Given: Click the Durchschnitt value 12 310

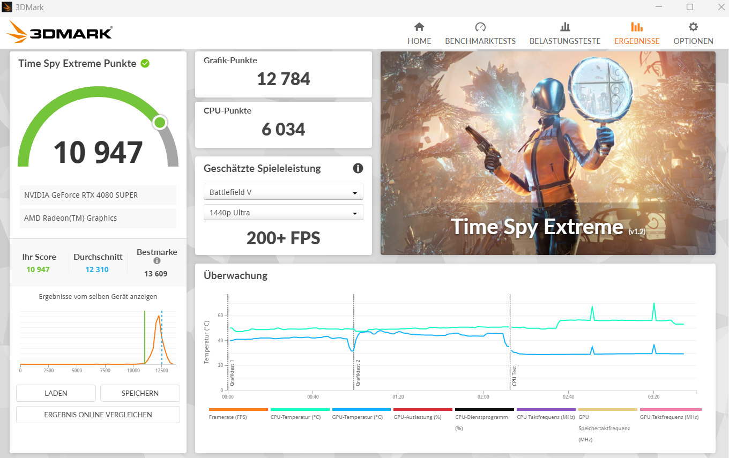Looking at the screenshot, I should tap(97, 269).
